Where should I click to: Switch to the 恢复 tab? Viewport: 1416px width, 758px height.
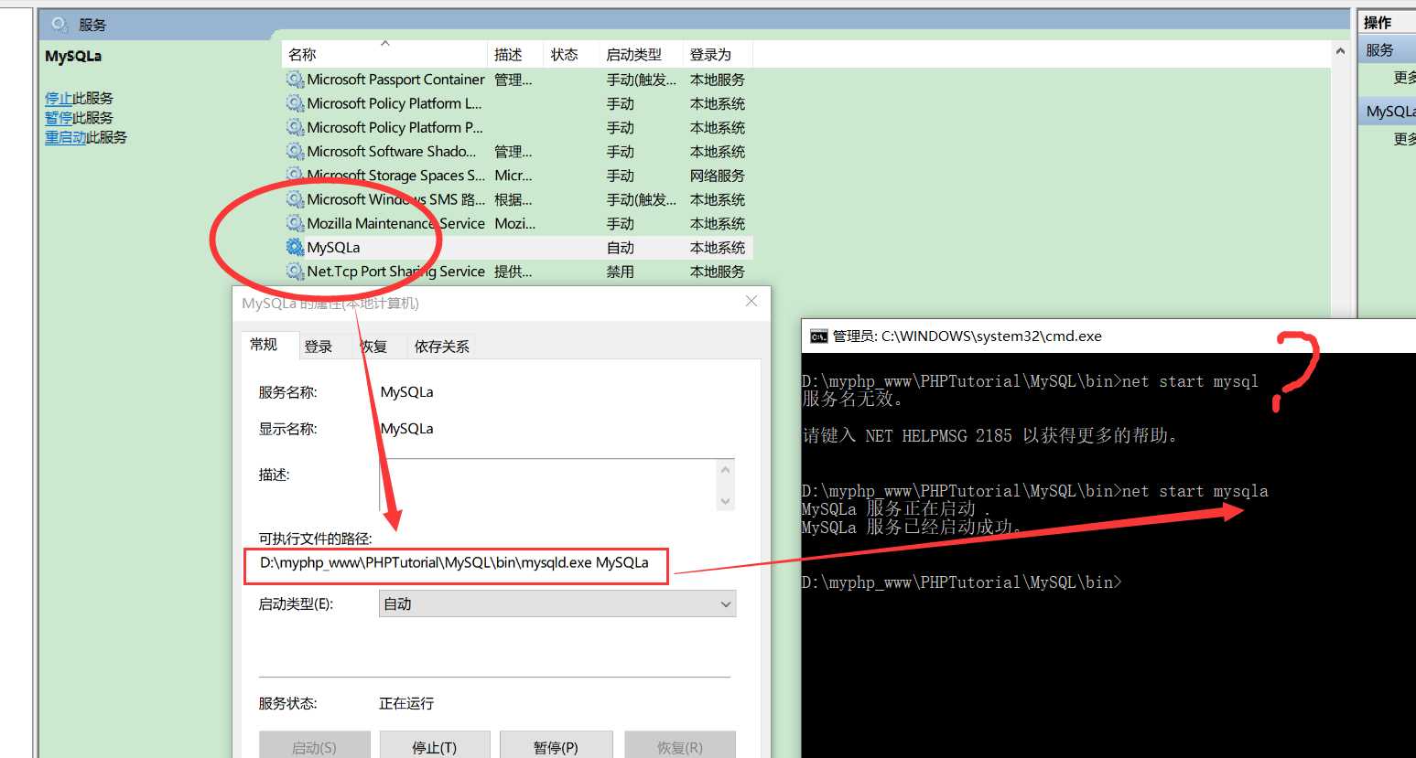(373, 347)
